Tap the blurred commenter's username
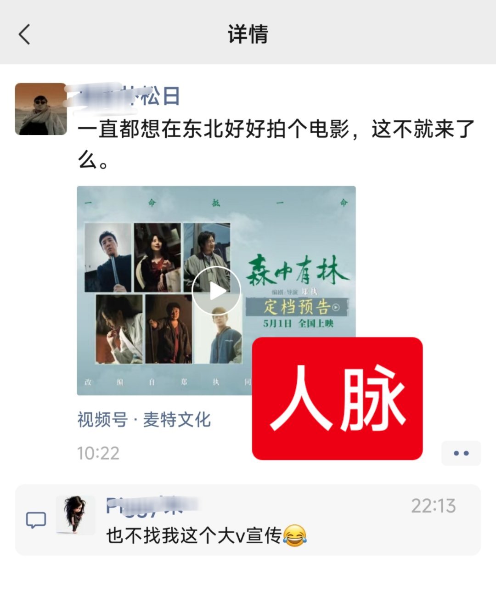Viewport: 496px width, 591px height. coord(152,506)
